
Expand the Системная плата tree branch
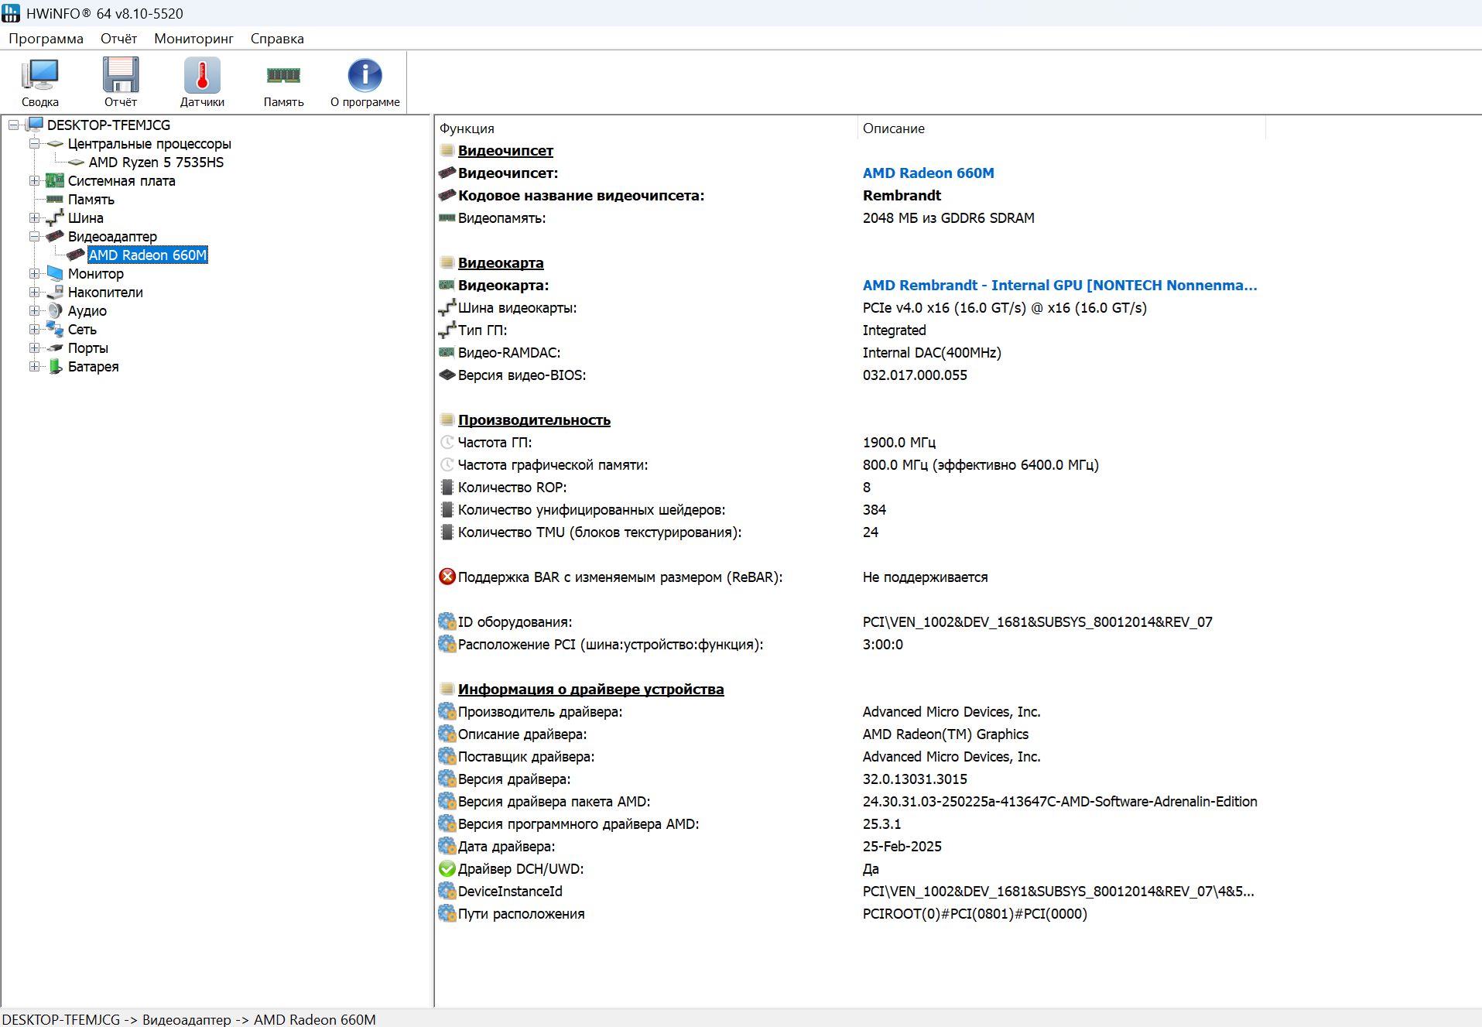point(35,180)
